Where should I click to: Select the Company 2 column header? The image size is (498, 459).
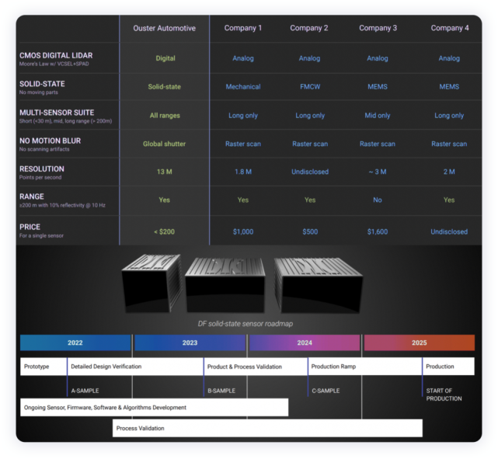pyautogui.click(x=309, y=28)
